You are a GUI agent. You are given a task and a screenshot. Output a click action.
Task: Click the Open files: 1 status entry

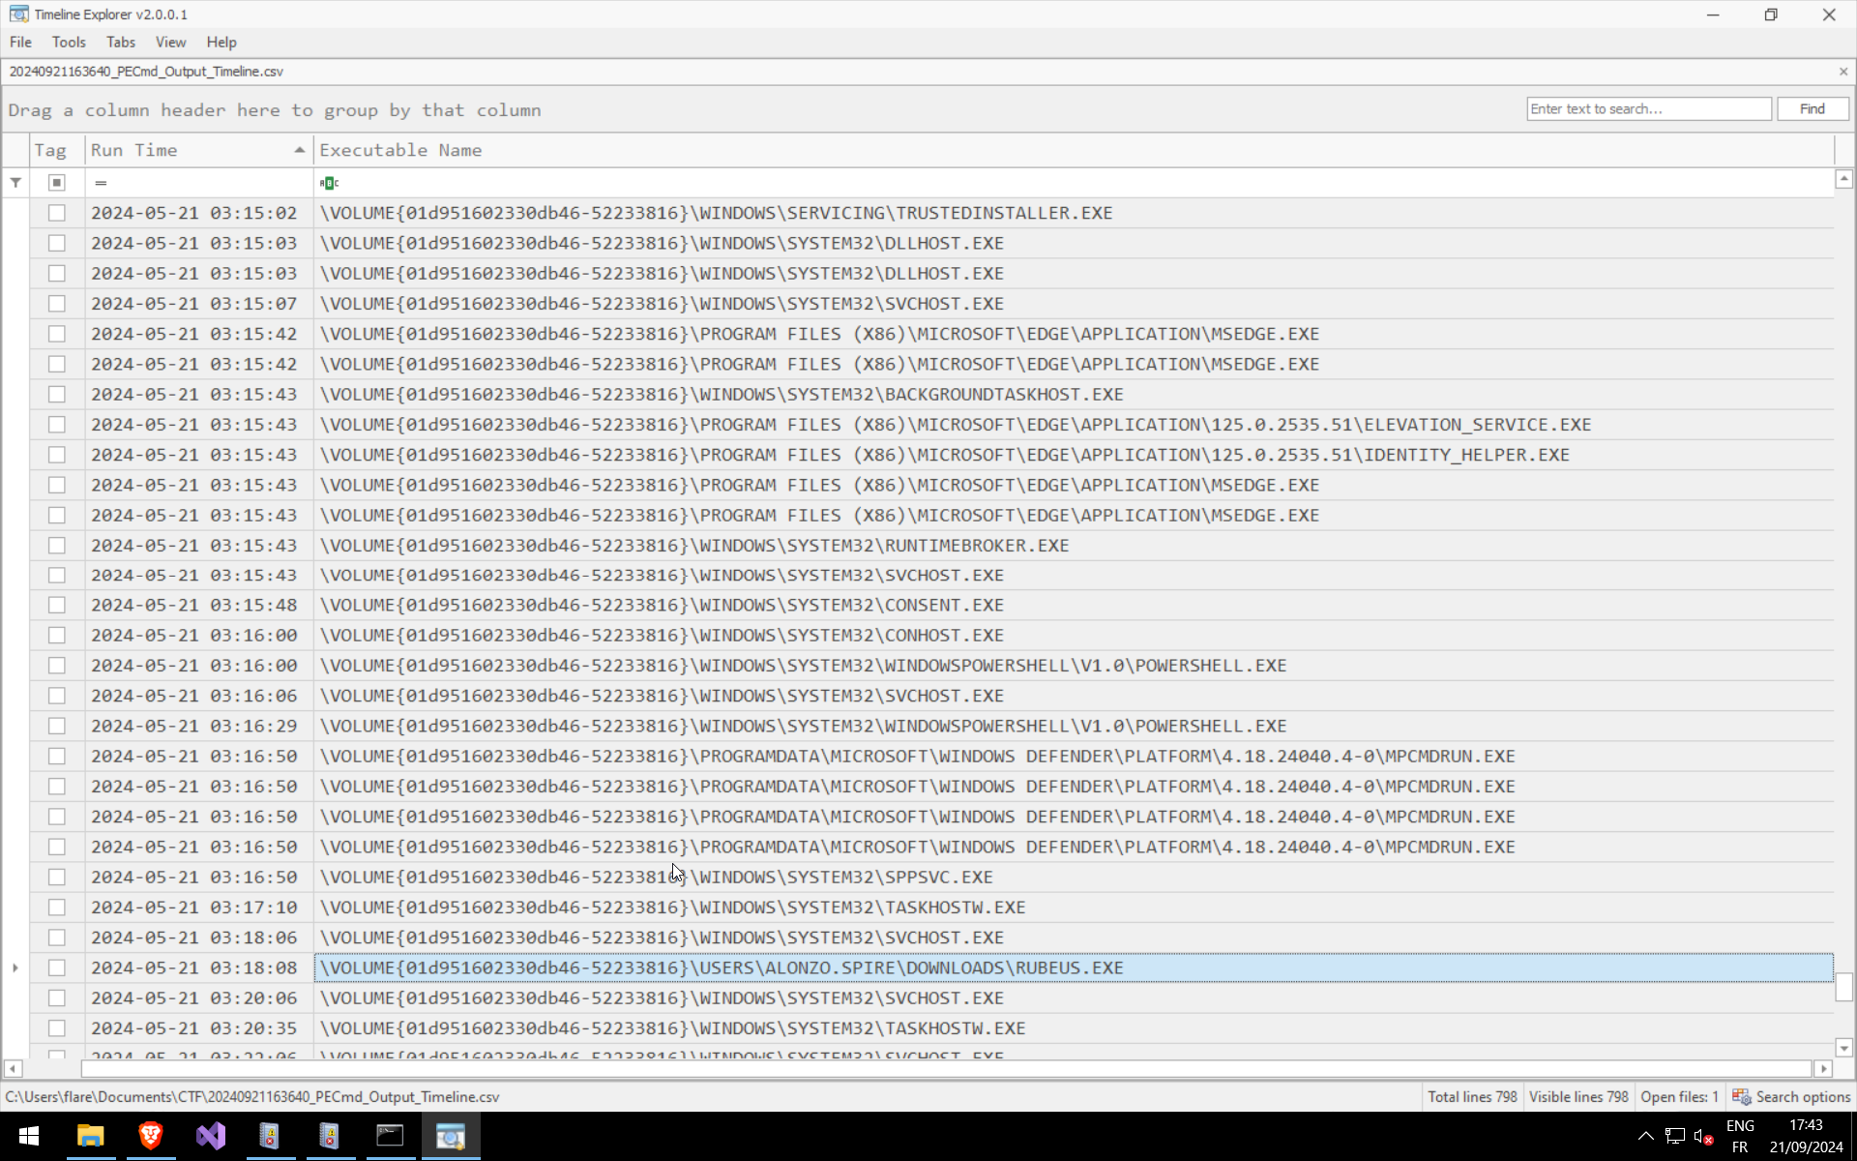point(1679,1096)
